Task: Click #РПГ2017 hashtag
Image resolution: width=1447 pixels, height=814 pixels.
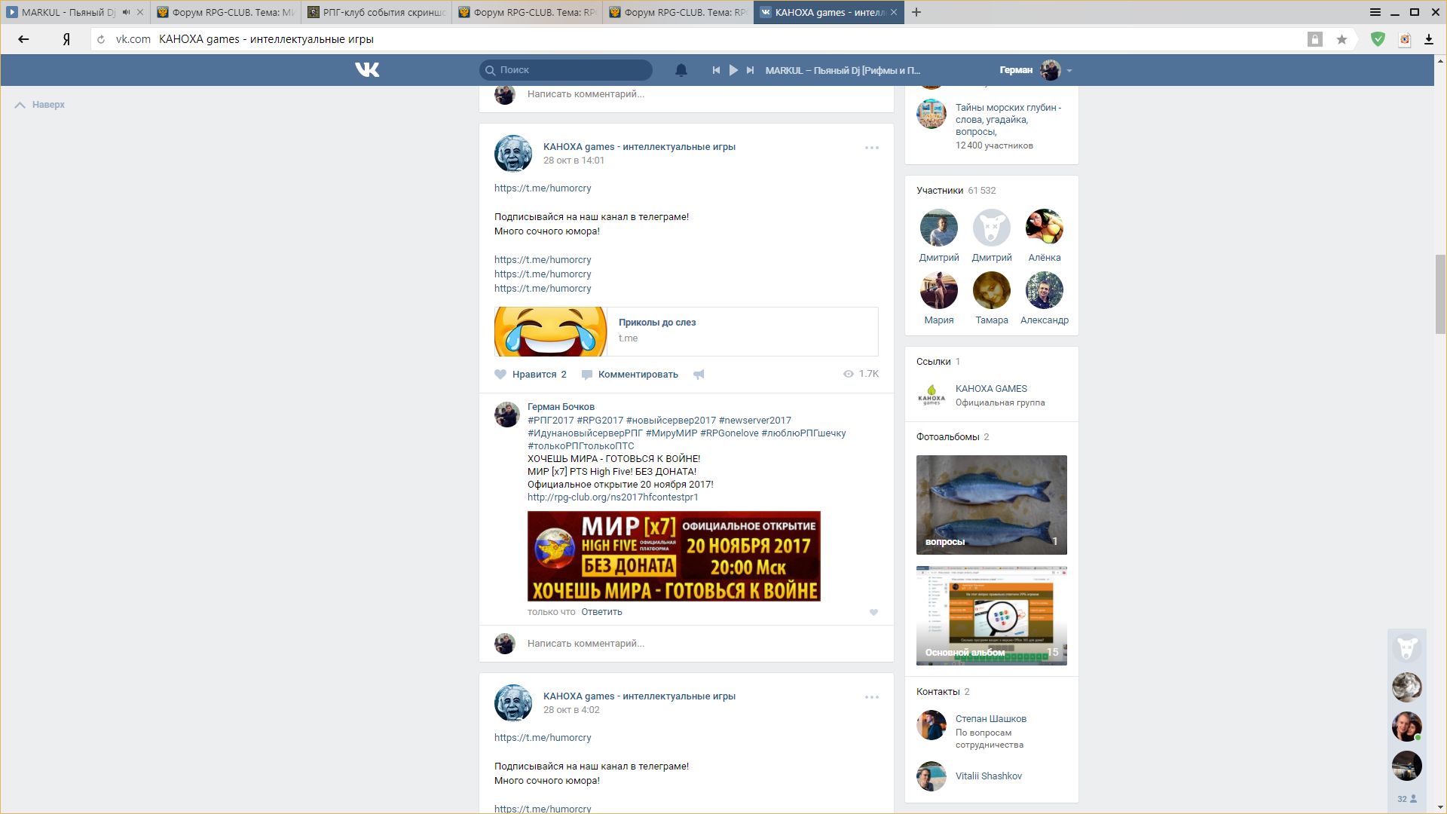Action: [x=551, y=421]
